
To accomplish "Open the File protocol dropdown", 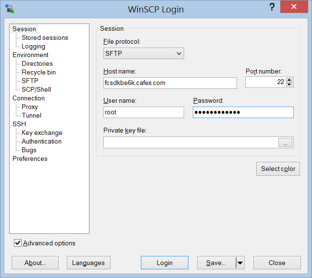I will click(x=144, y=53).
